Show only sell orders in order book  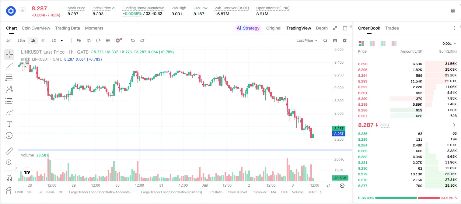(394, 44)
